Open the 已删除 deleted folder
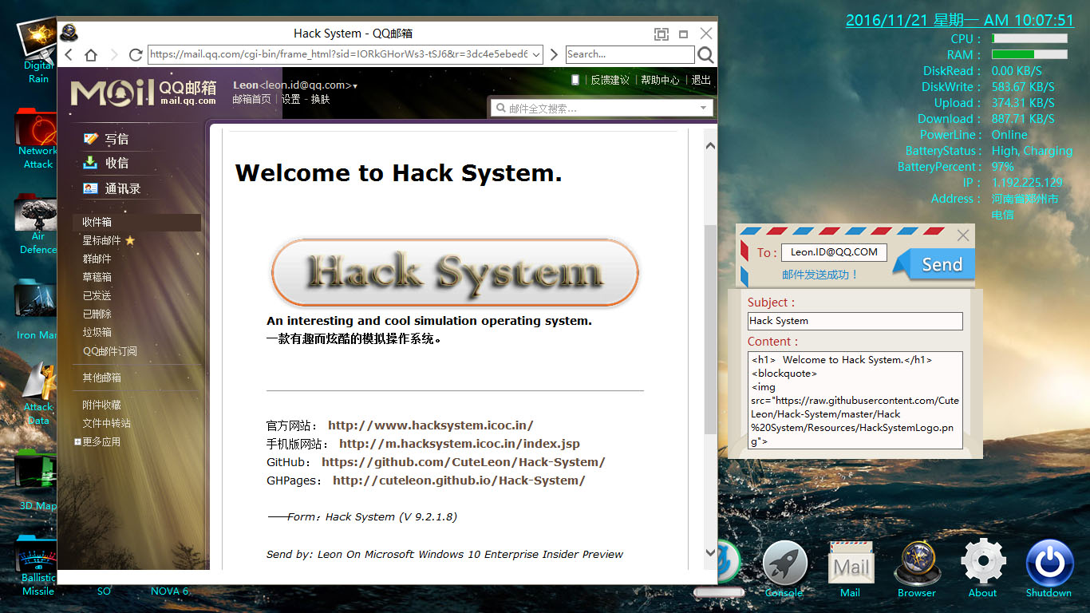1090x613 pixels. [97, 314]
